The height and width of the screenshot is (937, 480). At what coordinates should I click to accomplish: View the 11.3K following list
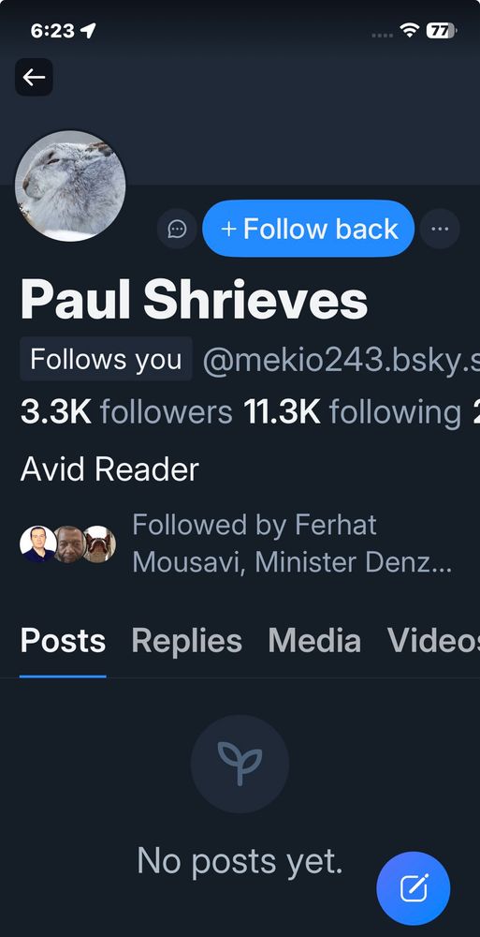[352, 412]
